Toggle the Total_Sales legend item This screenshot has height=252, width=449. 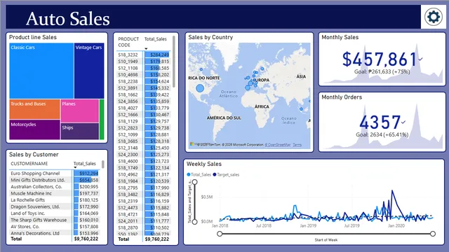point(199,174)
